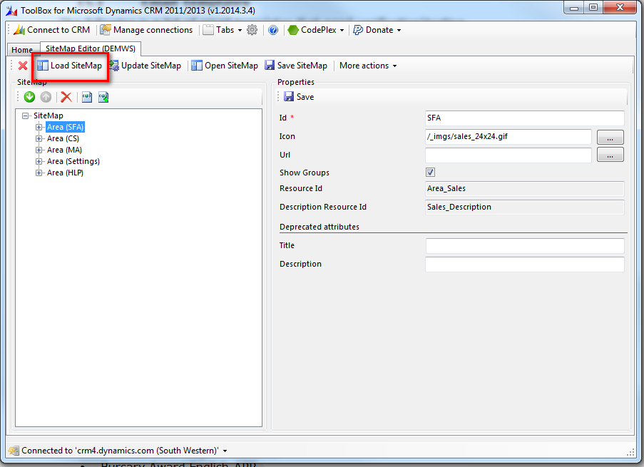The height and width of the screenshot is (467, 644).
Task: Click Save SiteMap
Action: pyautogui.click(x=296, y=66)
